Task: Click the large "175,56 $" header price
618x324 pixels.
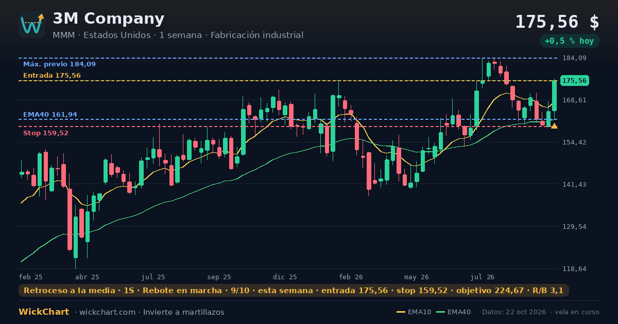Action: (x=557, y=22)
